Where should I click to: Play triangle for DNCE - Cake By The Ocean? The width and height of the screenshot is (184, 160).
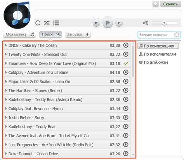(x=6, y=45)
